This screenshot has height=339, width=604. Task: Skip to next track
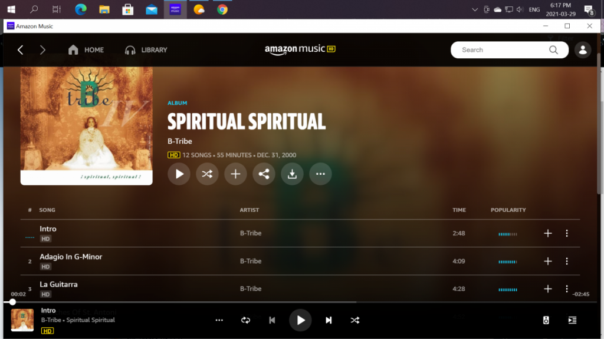[x=329, y=320]
